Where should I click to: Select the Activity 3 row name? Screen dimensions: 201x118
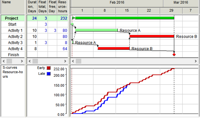[x=15, y=43]
